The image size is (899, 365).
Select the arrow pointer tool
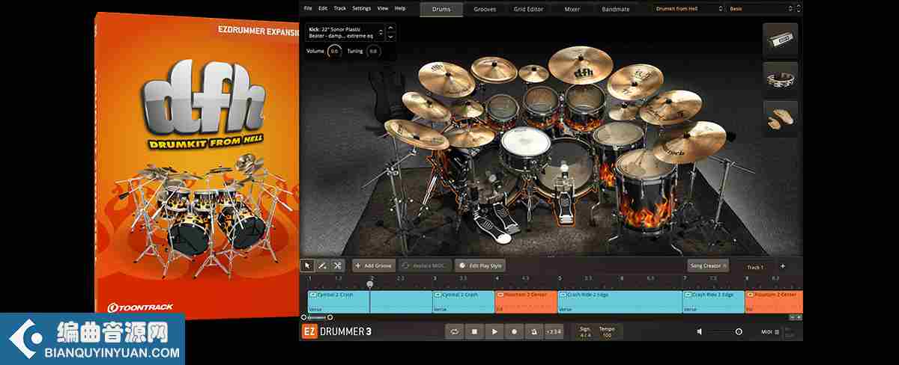pos(307,266)
